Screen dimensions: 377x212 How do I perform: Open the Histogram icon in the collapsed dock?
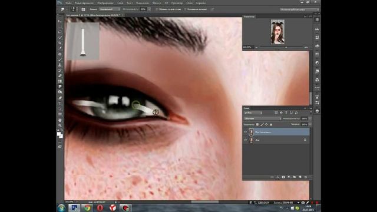(317, 29)
